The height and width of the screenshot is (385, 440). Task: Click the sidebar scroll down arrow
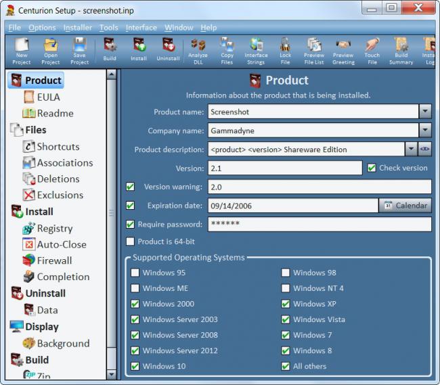pyautogui.click(x=112, y=374)
